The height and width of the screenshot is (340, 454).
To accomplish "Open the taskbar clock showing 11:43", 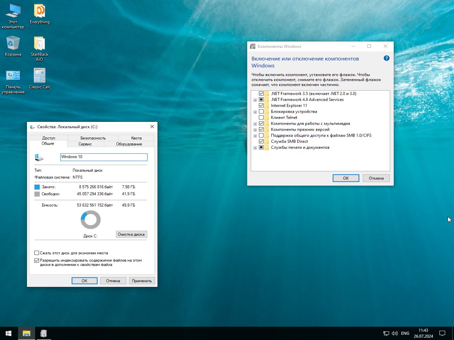I will pos(423,333).
